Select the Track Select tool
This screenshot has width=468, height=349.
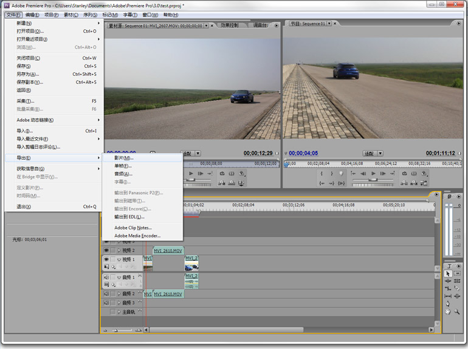[x=456, y=273]
